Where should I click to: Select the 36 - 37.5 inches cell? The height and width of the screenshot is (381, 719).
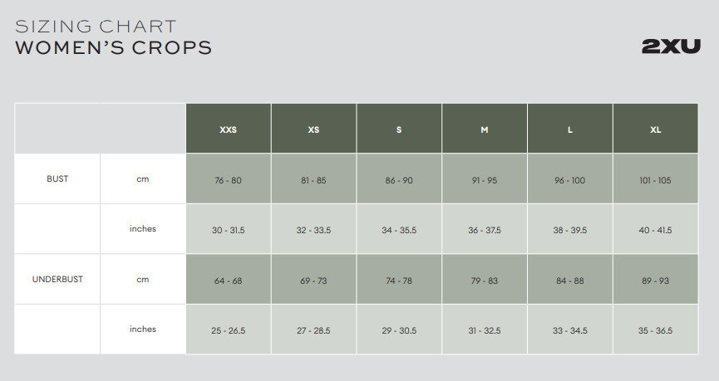[x=485, y=229]
